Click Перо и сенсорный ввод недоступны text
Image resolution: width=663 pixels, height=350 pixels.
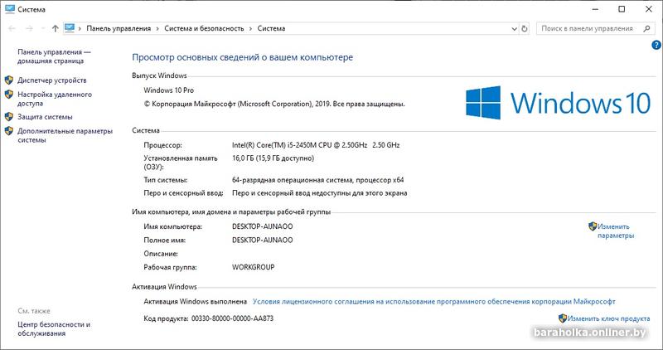click(320, 193)
